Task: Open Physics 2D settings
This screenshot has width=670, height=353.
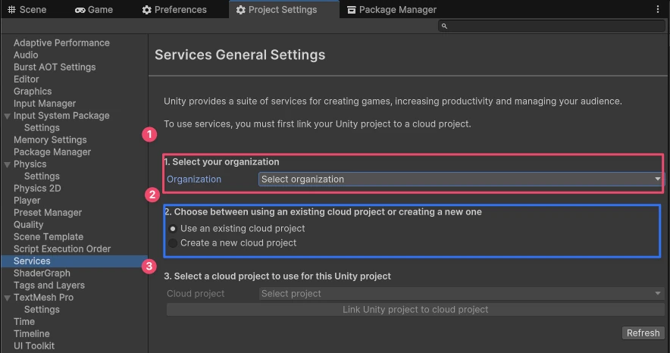Action: (37, 188)
